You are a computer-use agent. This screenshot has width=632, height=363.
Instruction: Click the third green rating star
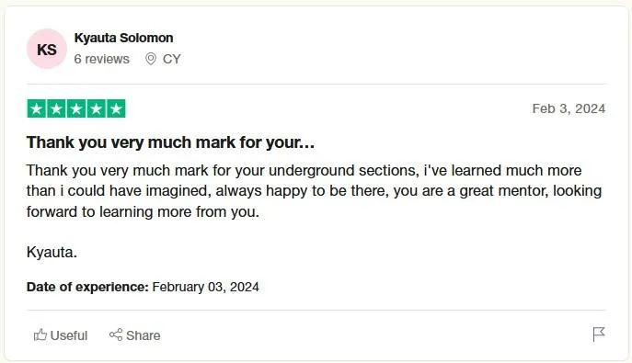pyautogui.click(x=76, y=108)
